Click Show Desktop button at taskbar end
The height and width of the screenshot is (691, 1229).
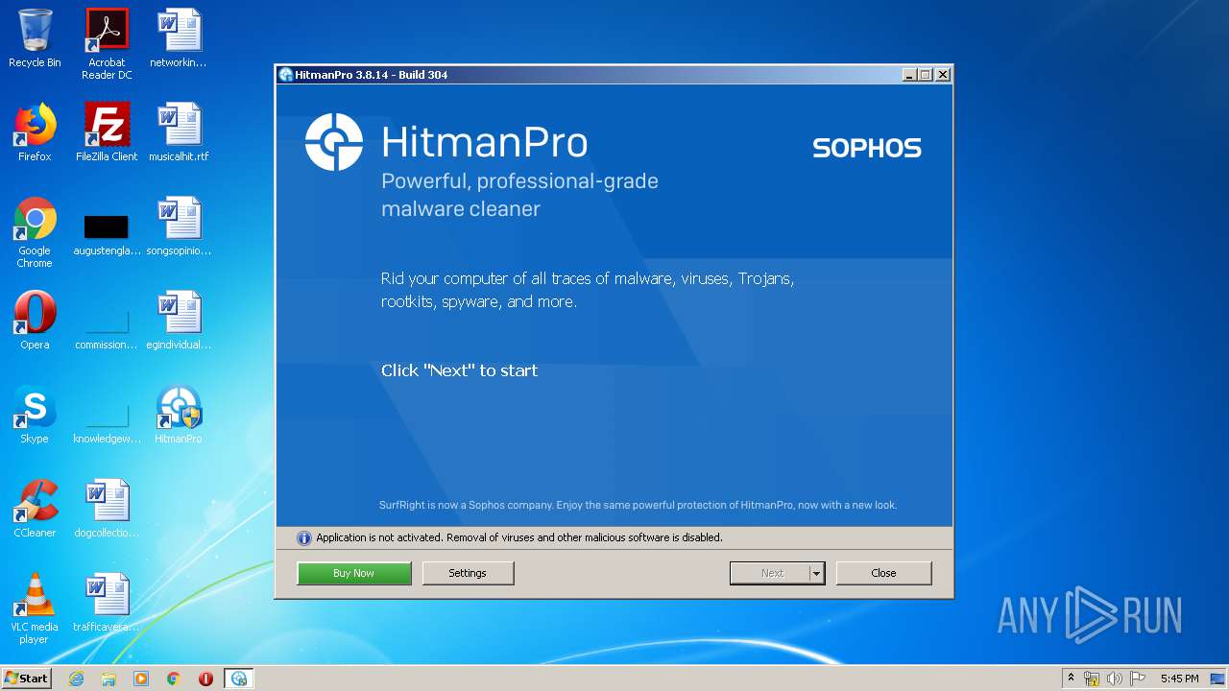pos(1218,679)
